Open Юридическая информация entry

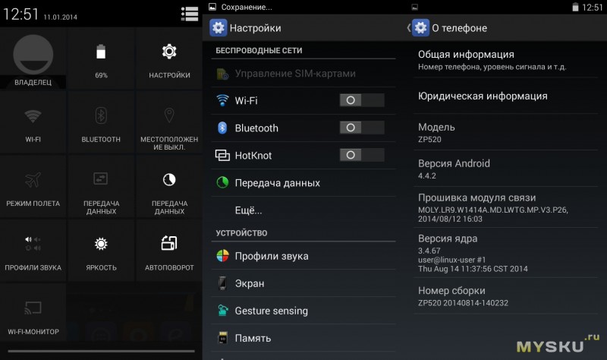point(505,96)
